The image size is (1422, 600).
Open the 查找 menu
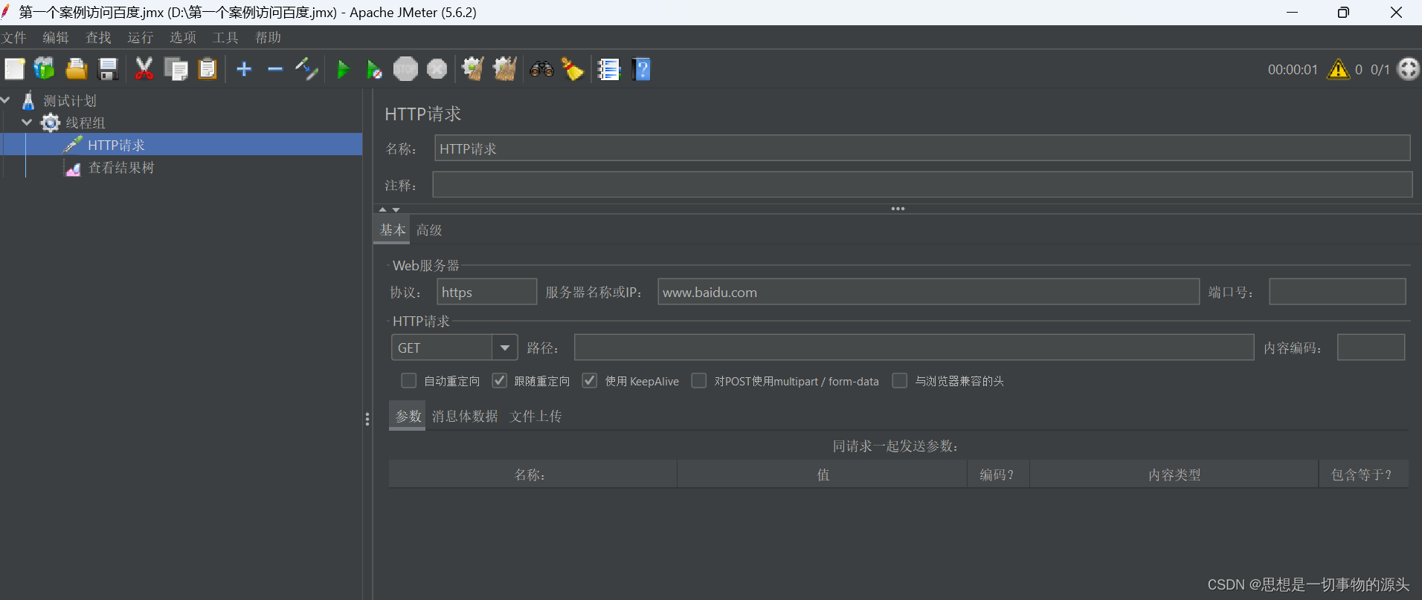98,37
